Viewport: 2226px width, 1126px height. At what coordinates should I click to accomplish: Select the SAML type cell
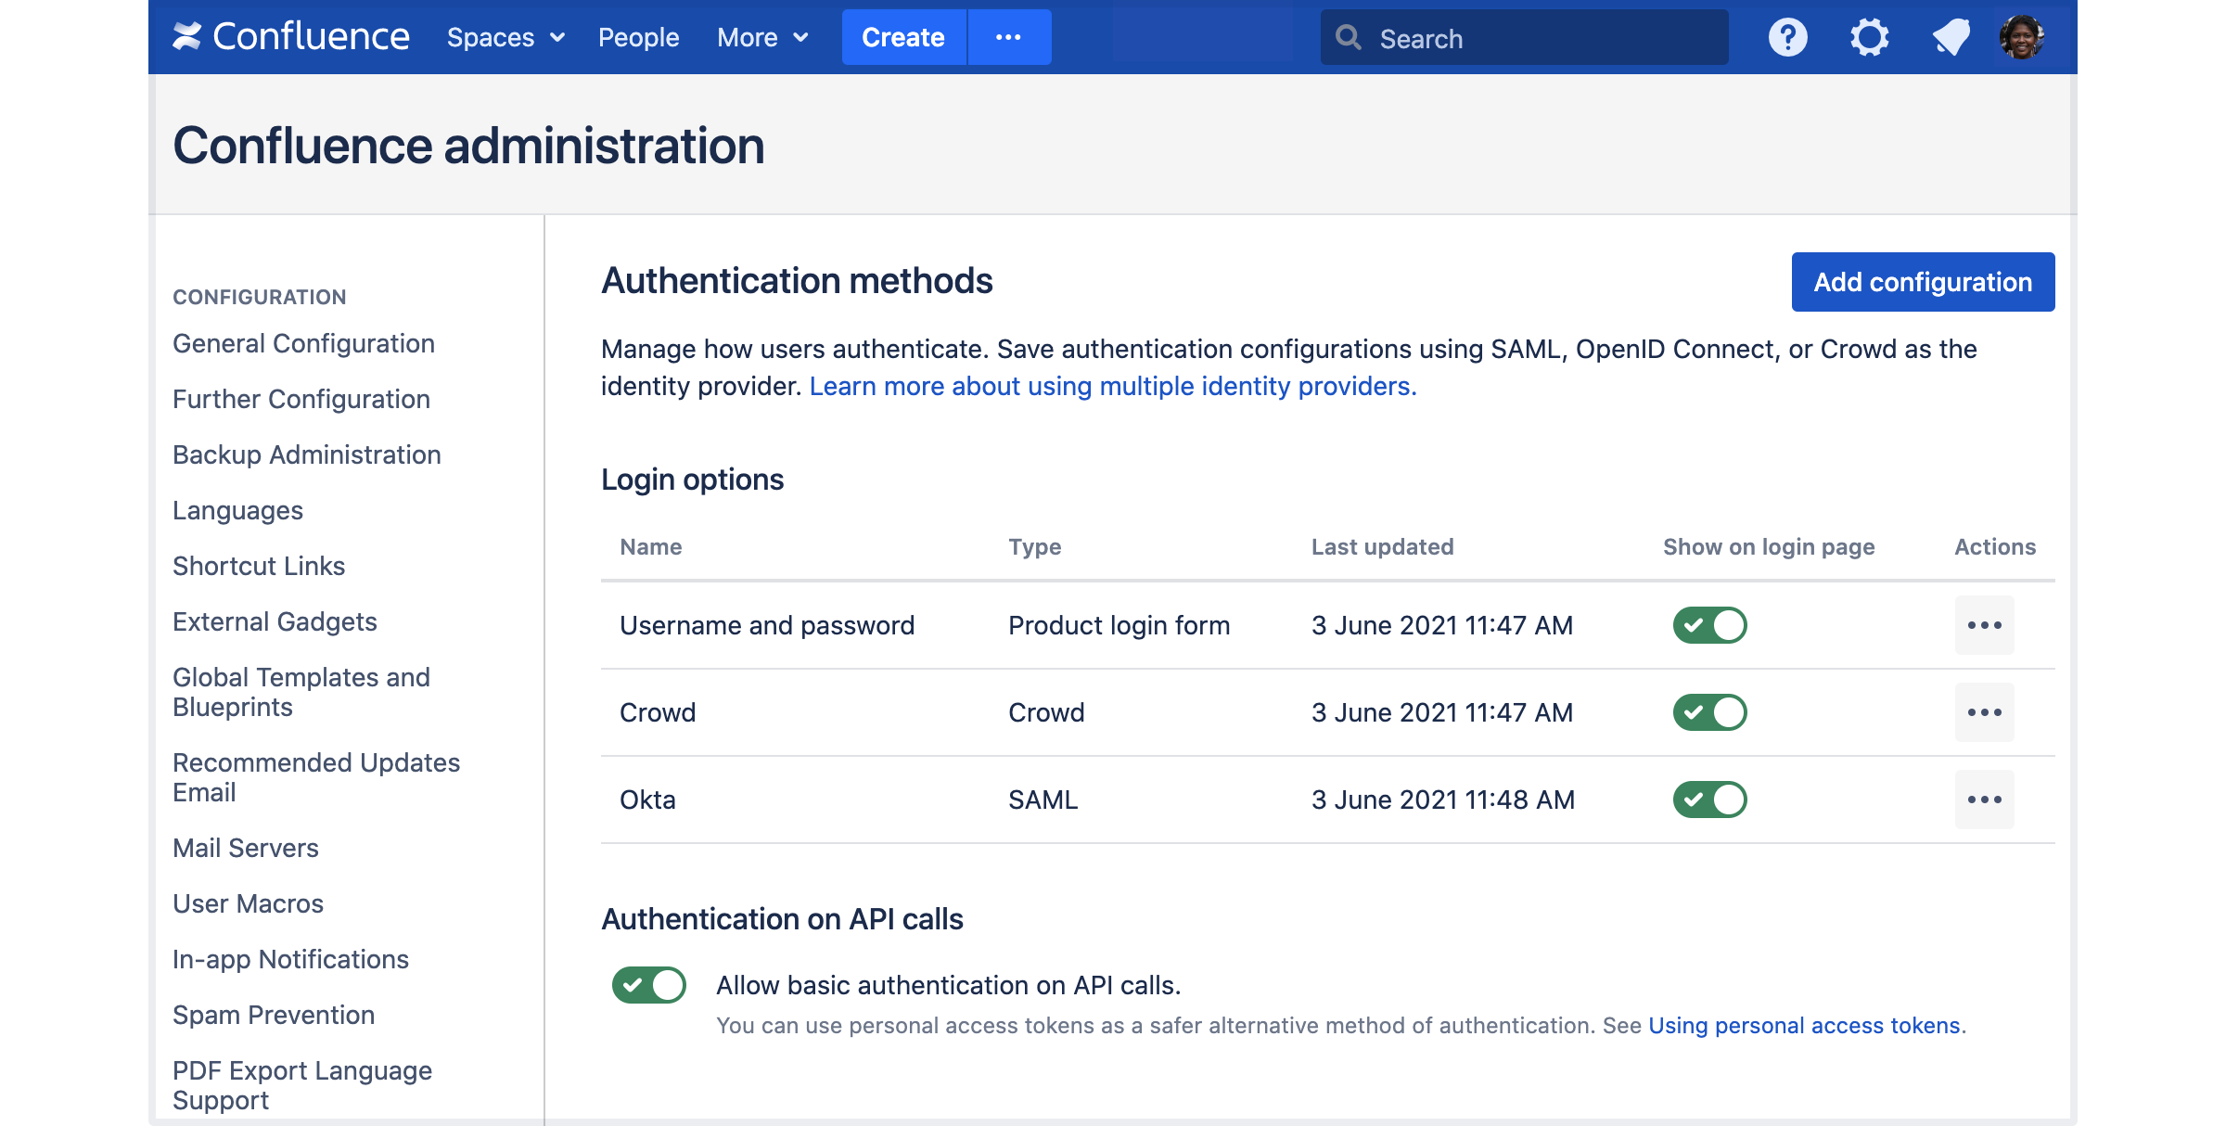click(1043, 800)
